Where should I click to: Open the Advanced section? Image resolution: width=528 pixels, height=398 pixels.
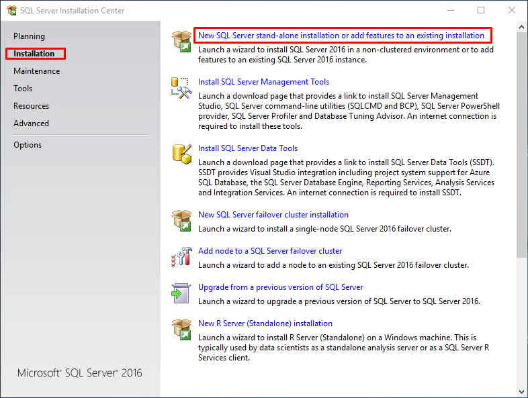click(x=32, y=123)
